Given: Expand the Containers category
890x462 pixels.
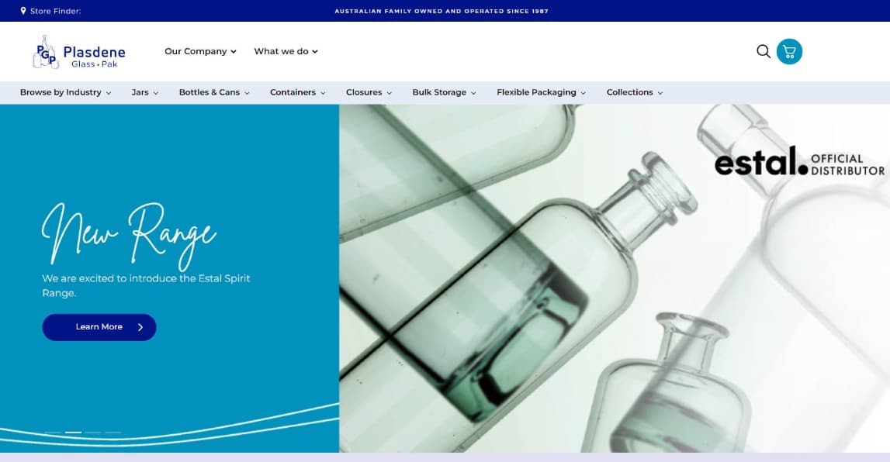Looking at the screenshot, I should click(x=298, y=92).
